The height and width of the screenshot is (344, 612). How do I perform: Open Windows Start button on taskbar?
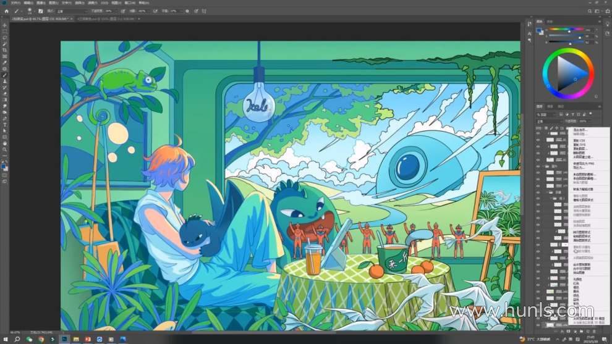click(5, 339)
